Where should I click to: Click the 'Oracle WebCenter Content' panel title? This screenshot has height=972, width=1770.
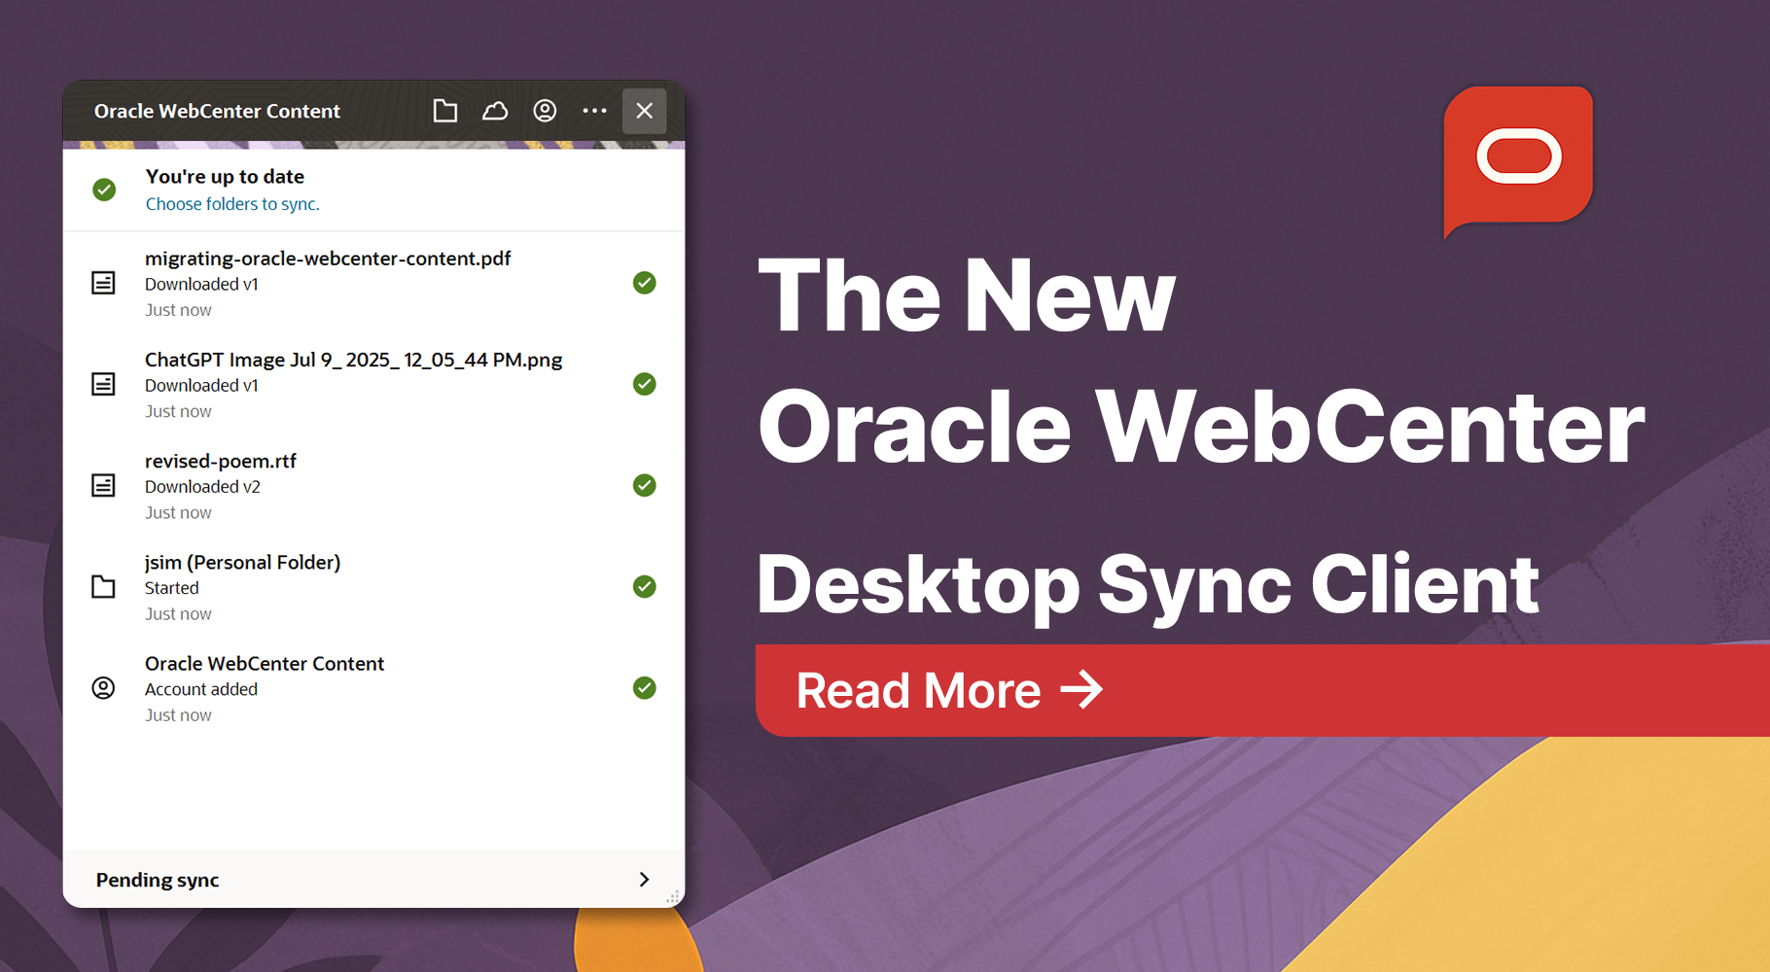[217, 111]
